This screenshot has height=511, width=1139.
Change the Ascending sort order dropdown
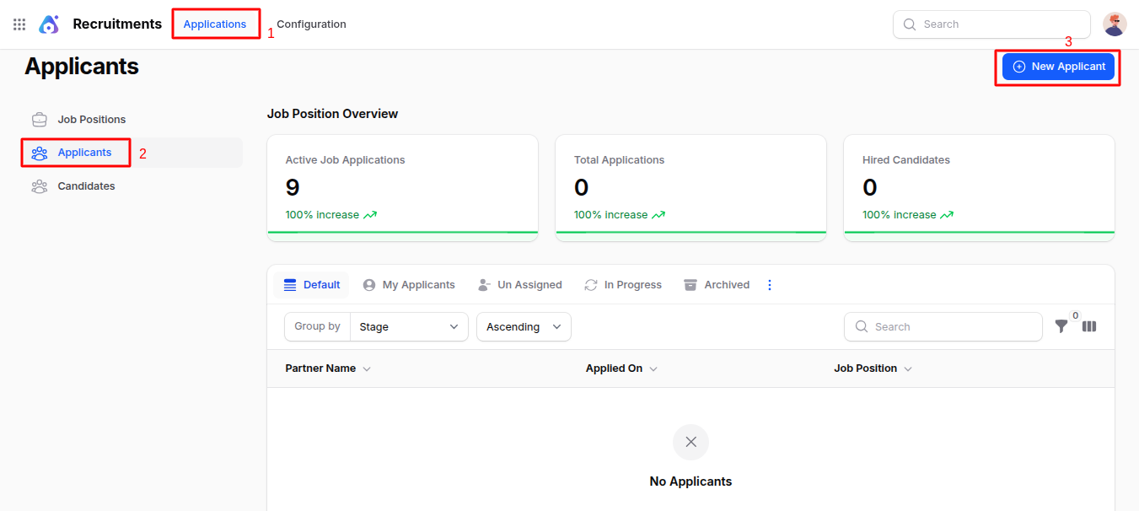tap(523, 326)
